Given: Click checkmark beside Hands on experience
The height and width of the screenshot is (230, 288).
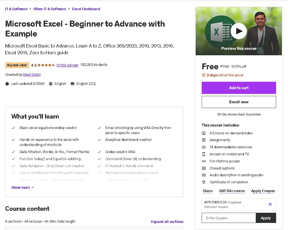Looking at the screenshot, I should pos(13,140).
